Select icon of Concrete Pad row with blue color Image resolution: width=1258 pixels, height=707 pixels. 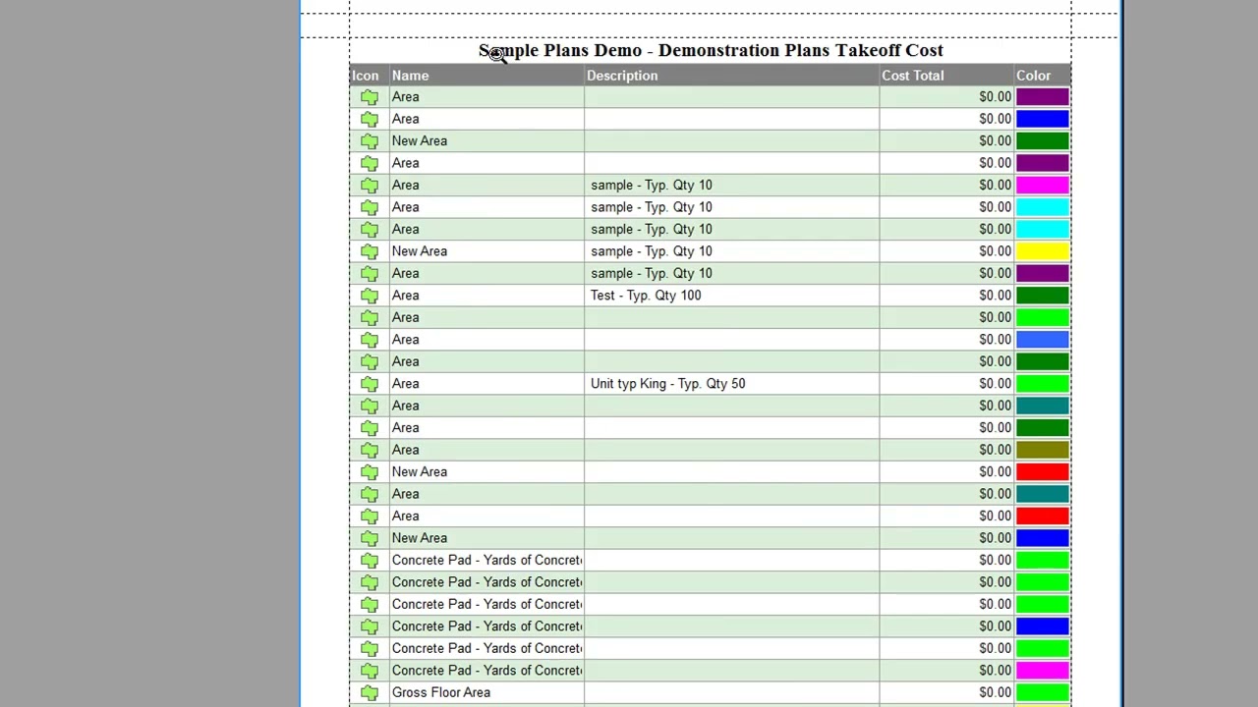point(370,626)
